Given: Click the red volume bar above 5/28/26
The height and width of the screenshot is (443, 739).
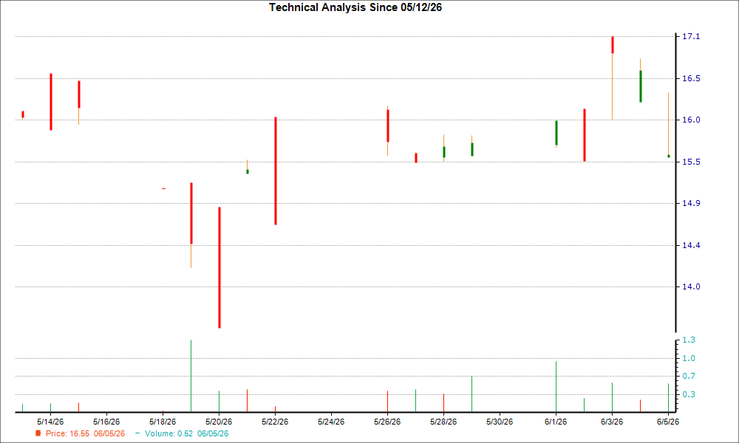Looking at the screenshot, I should [443, 403].
